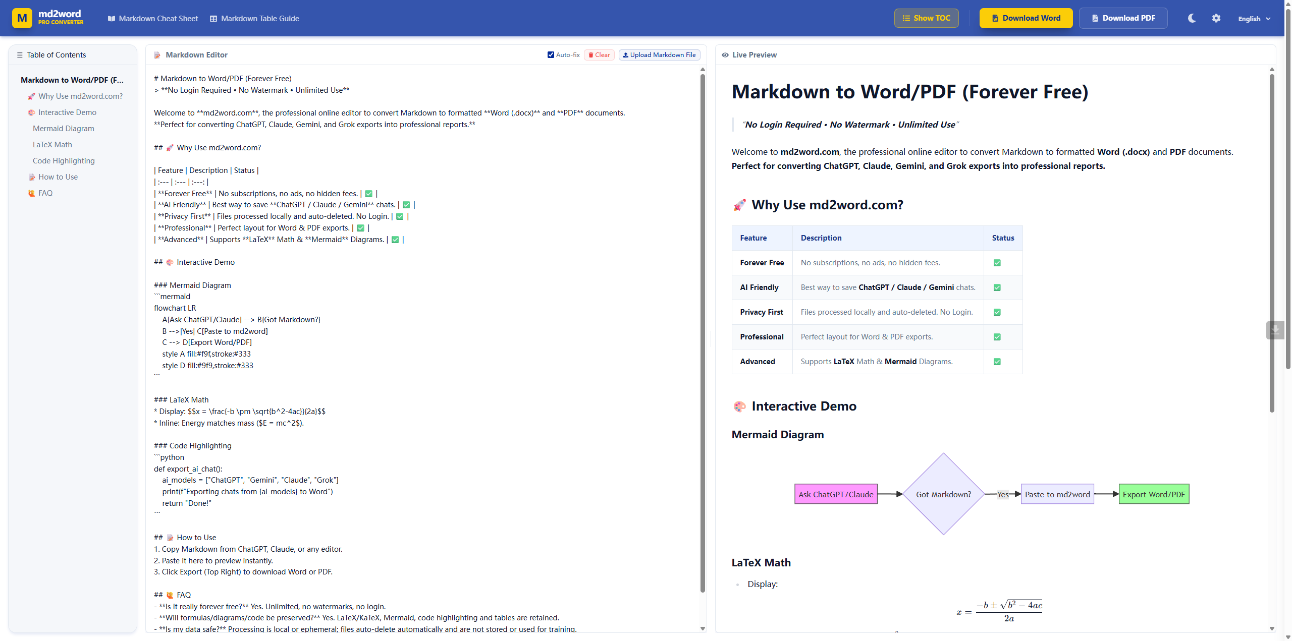
Task: Click the pink Ask ChatGPT/Claude flowchart node
Action: click(835, 494)
